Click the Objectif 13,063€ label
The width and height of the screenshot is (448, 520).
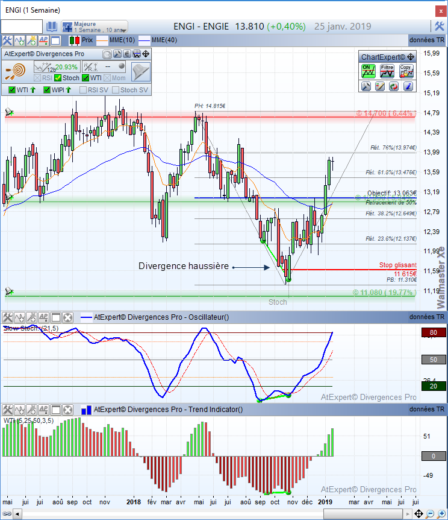(x=392, y=193)
